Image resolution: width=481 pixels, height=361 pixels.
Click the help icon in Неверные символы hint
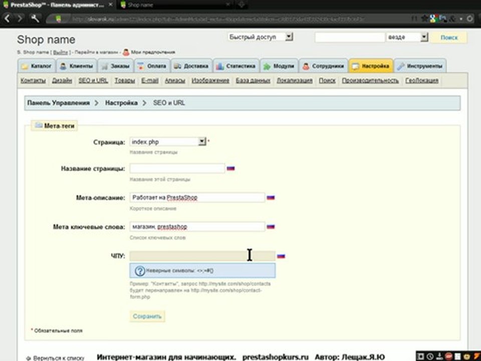click(x=140, y=271)
